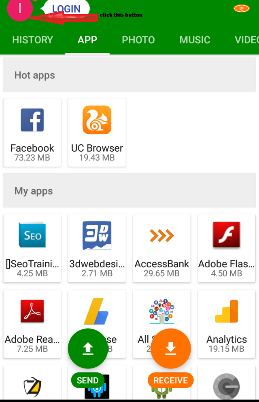
Task: Switch to the PHOTO tab
Action: click(138, 40)
